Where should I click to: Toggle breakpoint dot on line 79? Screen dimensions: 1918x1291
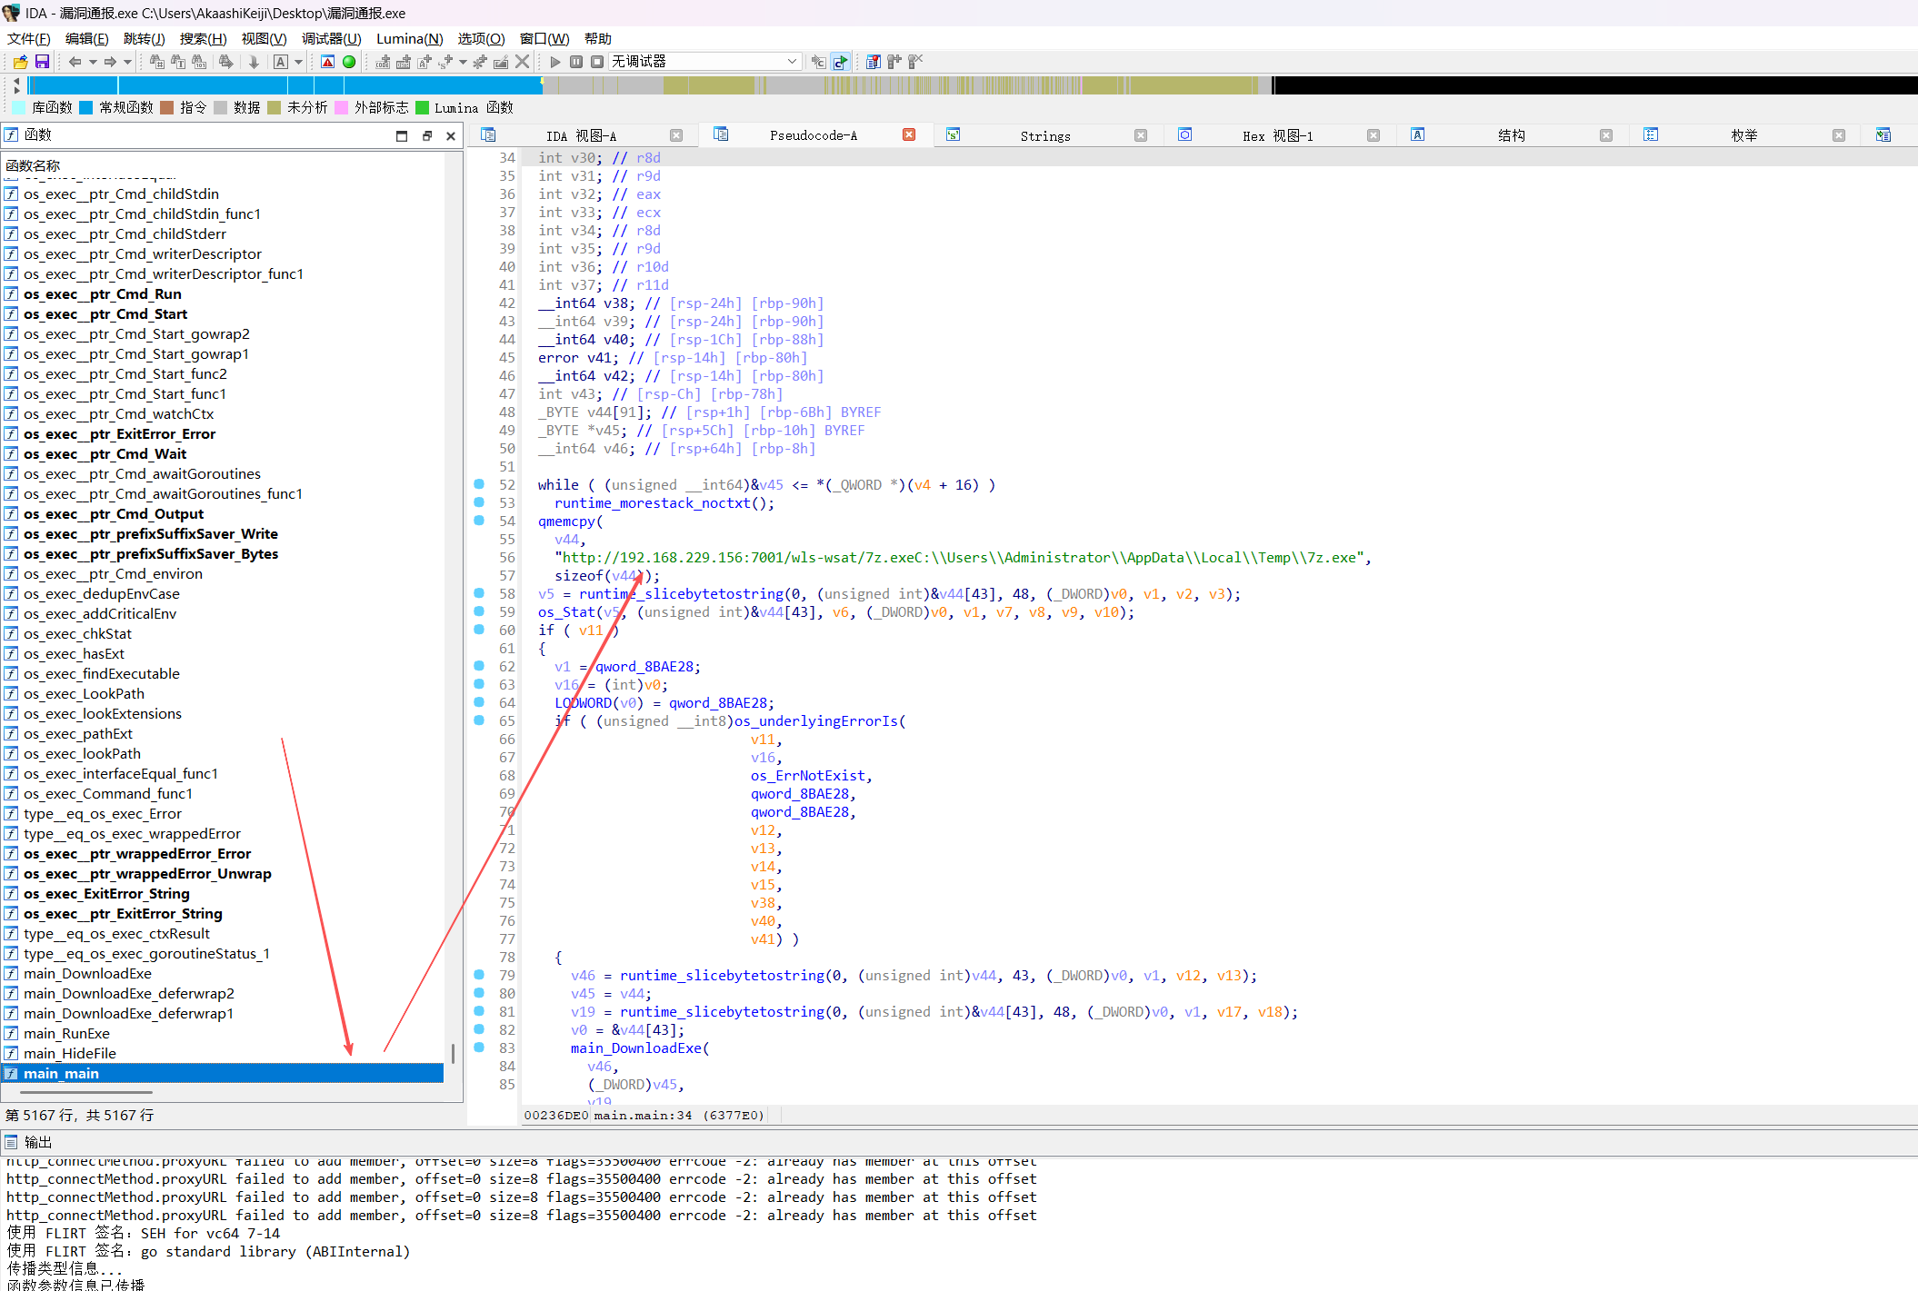pos(479,975)
